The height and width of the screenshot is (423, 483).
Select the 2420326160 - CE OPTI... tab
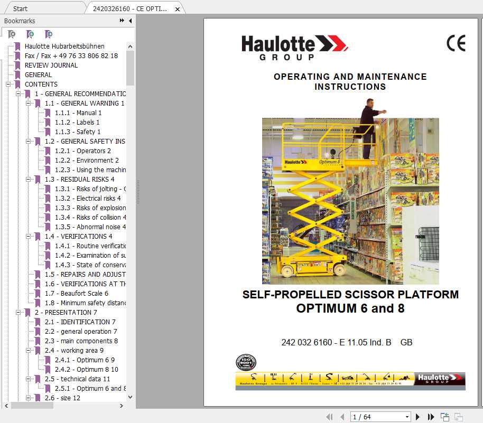[x=129, y=8]
